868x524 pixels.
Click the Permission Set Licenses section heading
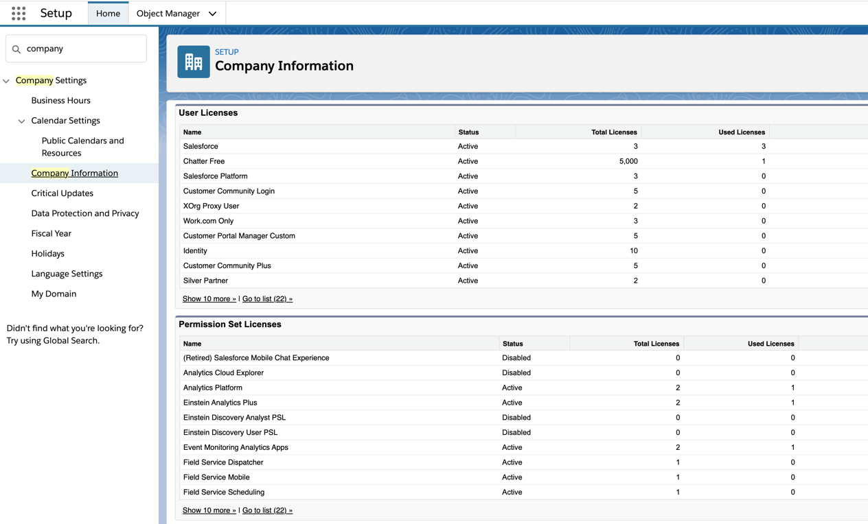230,324
